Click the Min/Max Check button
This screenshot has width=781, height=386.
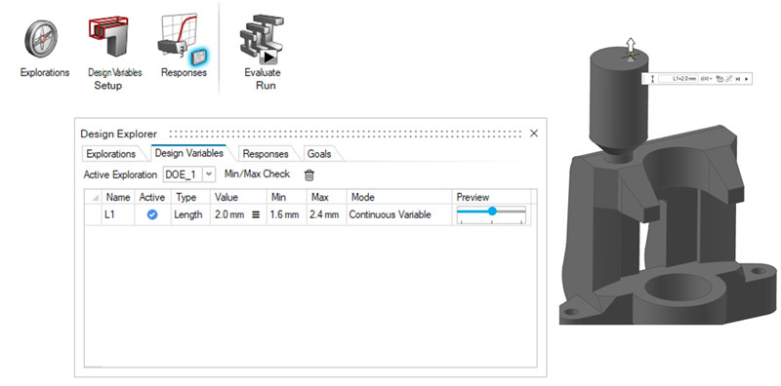257,174
